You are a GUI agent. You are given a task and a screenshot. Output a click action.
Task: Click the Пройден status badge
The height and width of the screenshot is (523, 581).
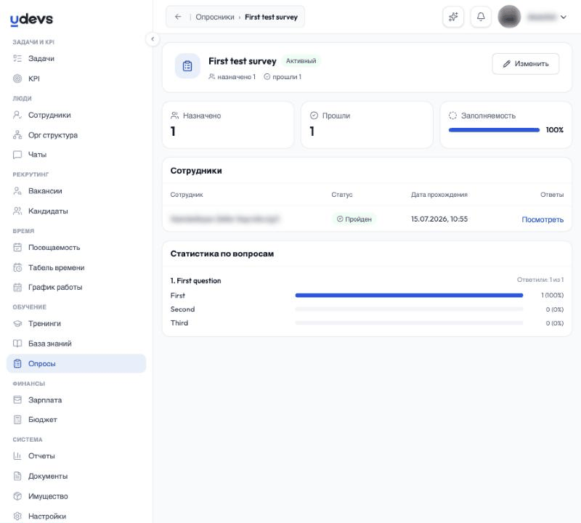pos(354,219)
